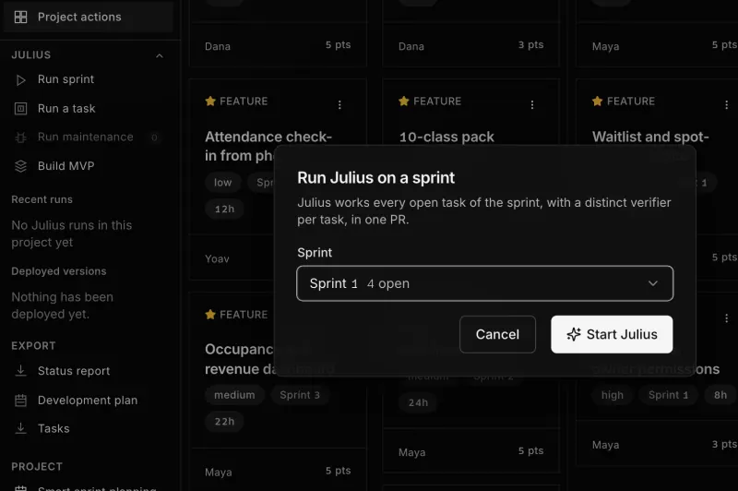Click the medium tag on Occupancy card
The height and width of the screenshot is (491, 738).
234,394
